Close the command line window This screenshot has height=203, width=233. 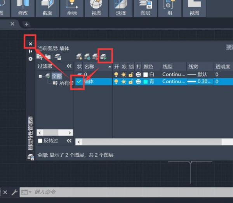pos(5,192)
